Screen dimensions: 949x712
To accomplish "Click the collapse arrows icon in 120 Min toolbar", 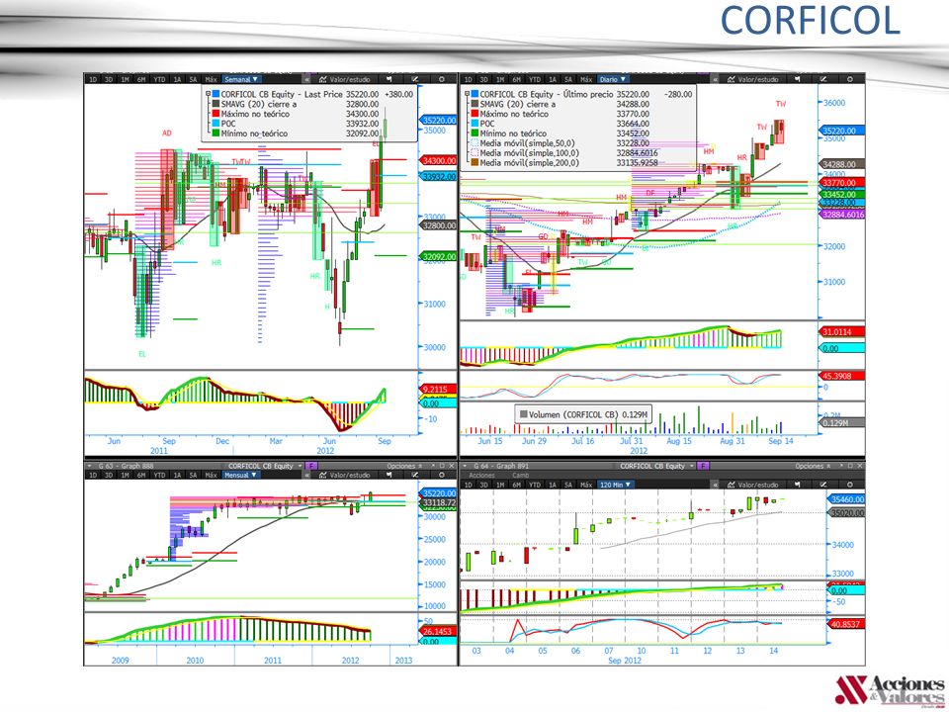I will pyautogui.click(x=715, y=485).
